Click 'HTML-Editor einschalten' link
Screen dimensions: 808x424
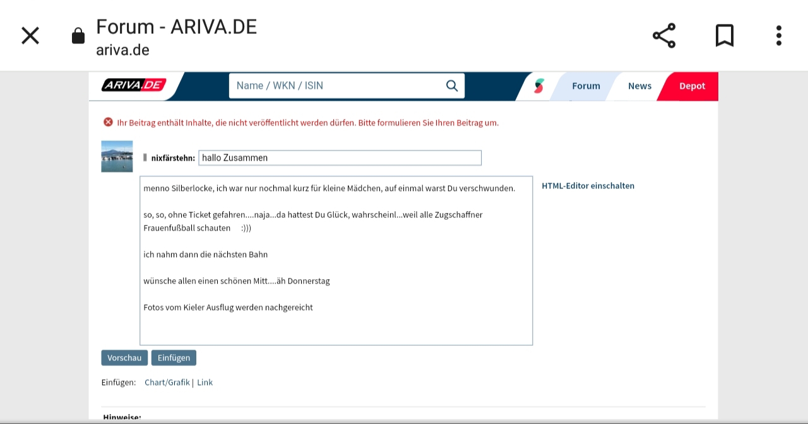pos(588,186)
